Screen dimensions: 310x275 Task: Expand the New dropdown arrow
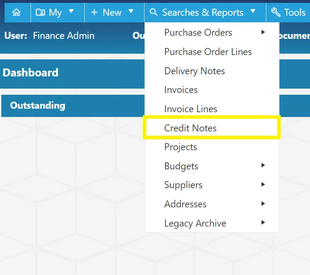click(131, 11)
